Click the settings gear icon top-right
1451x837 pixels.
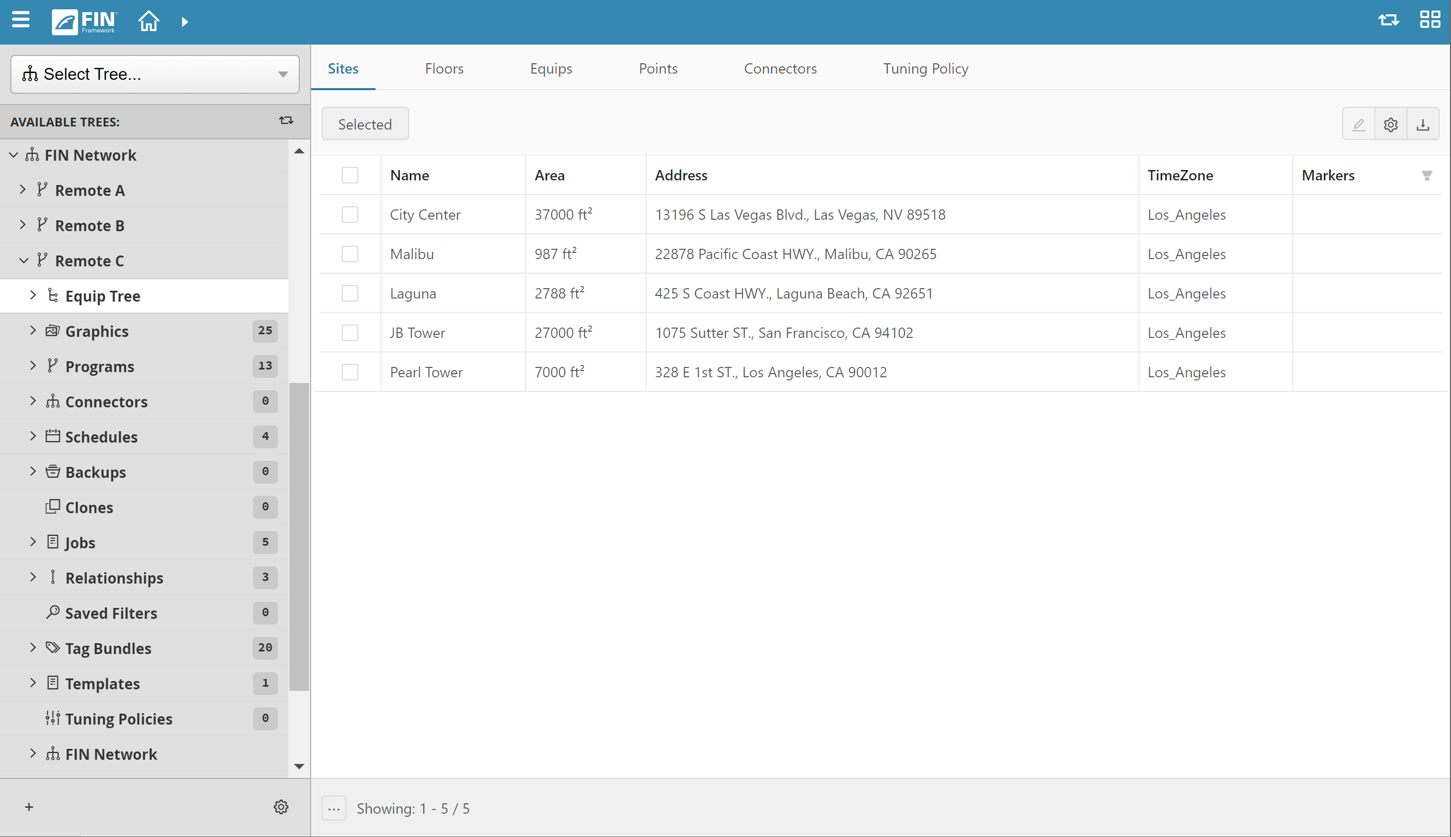click(x=1391, y=124)
